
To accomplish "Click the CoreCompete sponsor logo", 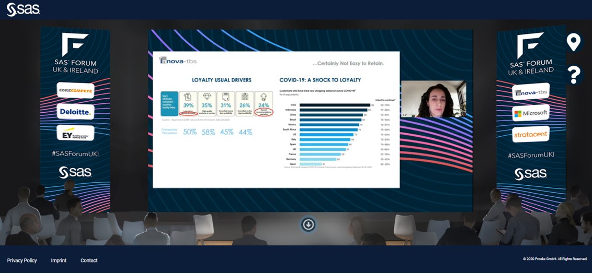I will 75,90.
